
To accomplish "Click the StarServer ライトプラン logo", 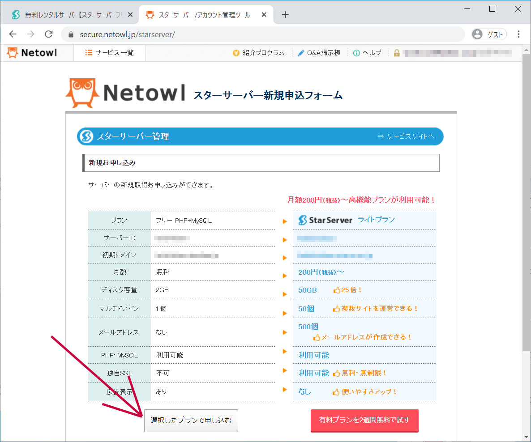I will tap(346, 220).
